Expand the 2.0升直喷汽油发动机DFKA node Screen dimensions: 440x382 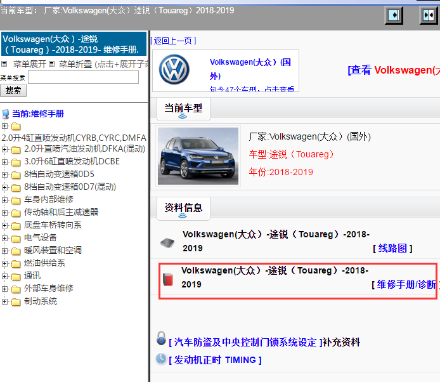(4, 149)
